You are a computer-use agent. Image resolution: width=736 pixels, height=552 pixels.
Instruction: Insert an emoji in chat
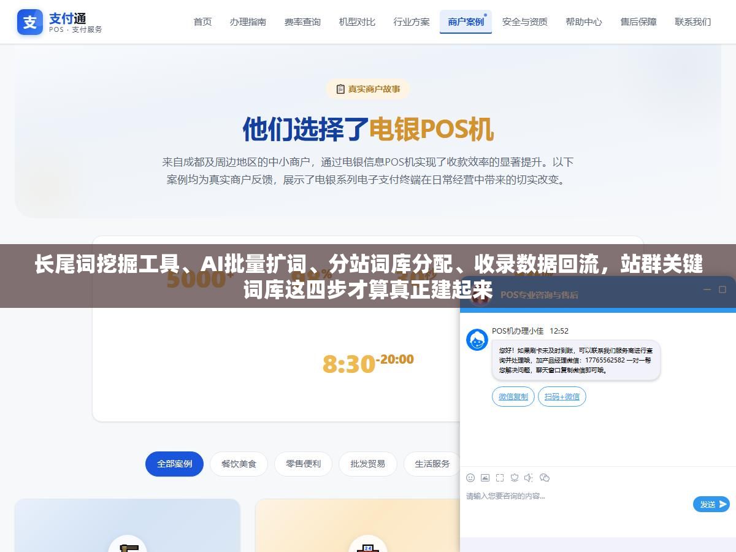tap(470, 478)
